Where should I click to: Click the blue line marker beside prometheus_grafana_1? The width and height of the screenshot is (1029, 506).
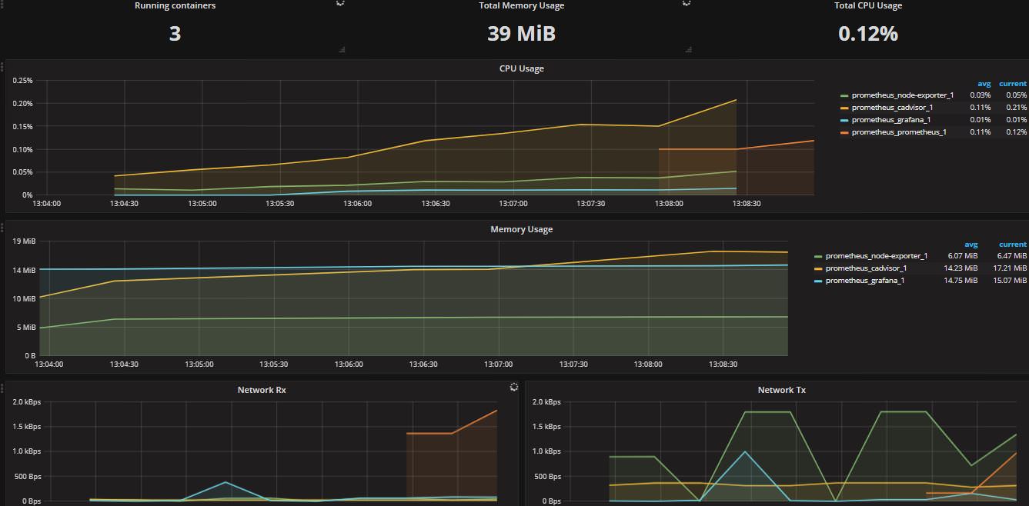click(x=844, y=119)
